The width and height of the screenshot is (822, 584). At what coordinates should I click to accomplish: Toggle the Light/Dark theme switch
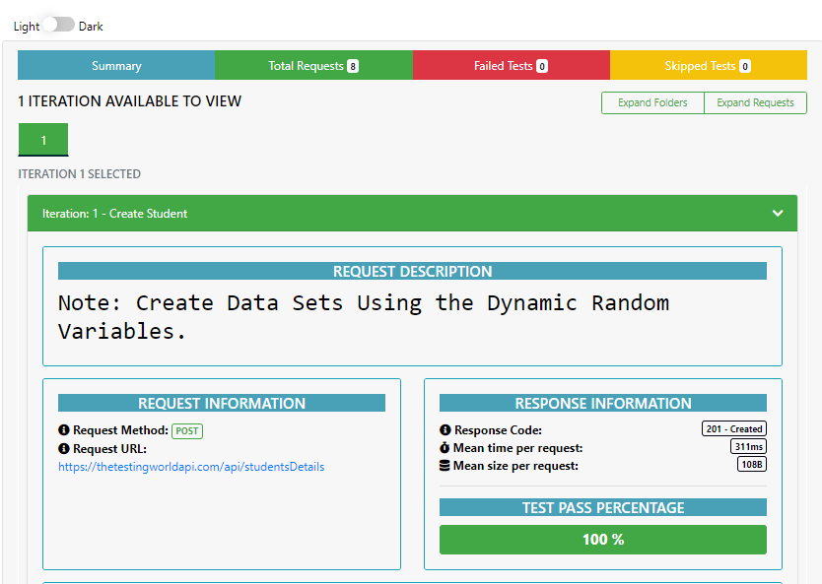(x=59, y=24)
